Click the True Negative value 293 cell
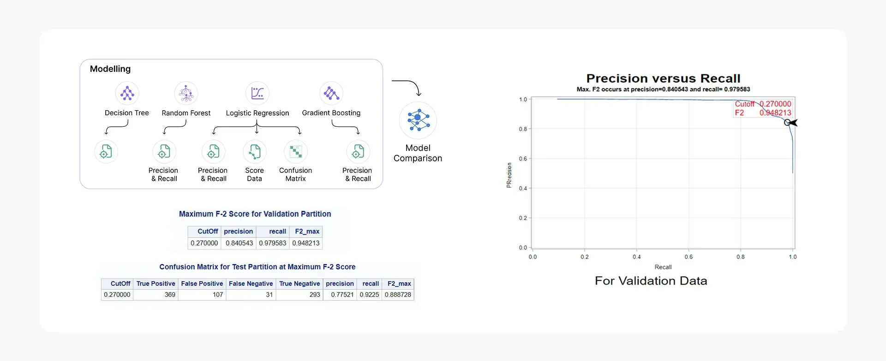886x361 pixels. click(299, 295)
